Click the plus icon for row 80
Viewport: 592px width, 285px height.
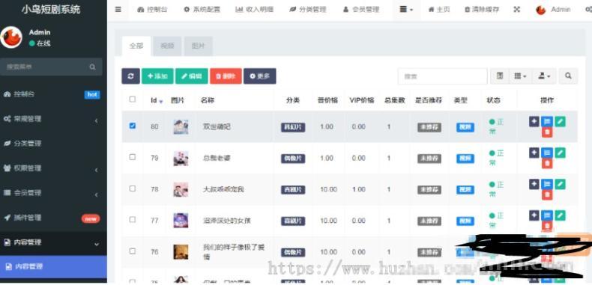pos(534,121)
